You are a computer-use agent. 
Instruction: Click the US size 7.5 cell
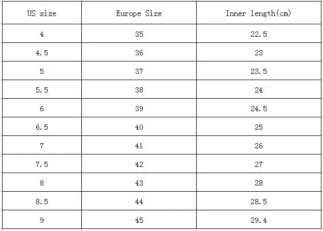[41, 164]
